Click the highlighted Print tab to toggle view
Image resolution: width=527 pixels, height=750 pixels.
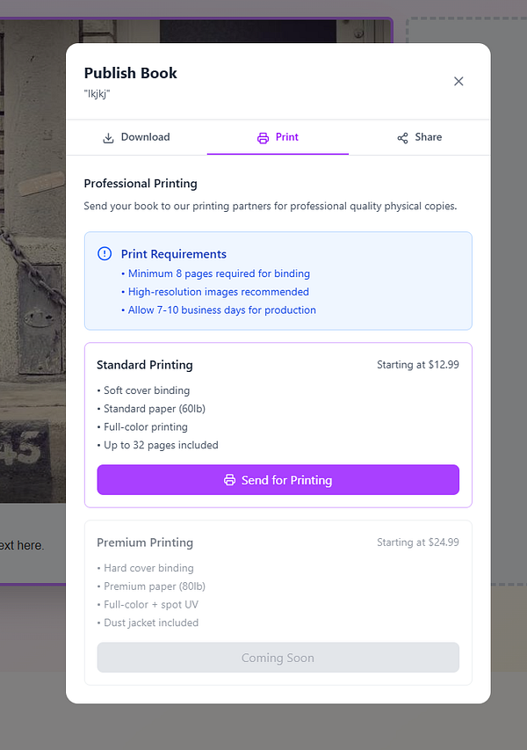coord(278,137)
